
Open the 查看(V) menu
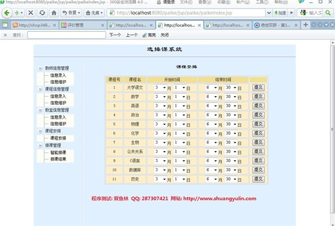click(204, 2)
